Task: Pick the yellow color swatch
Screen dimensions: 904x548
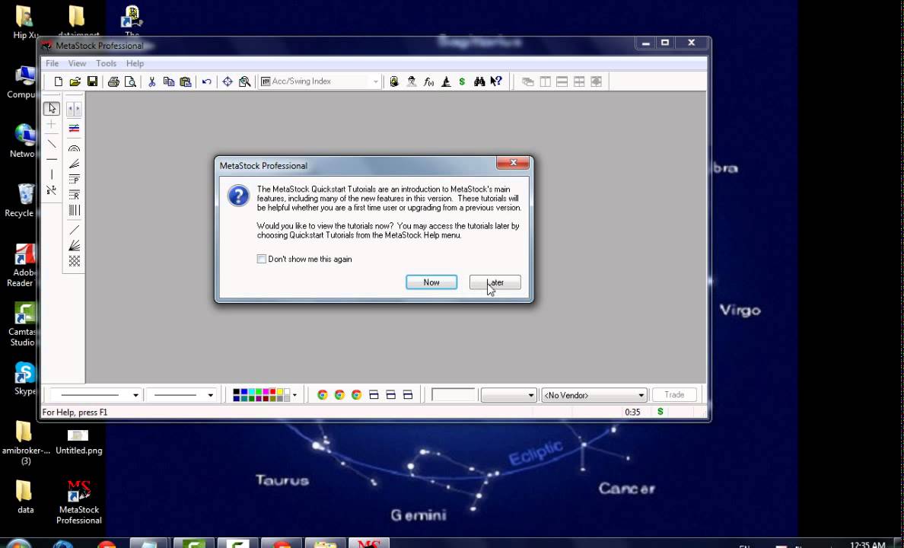Action: [280, 392]
